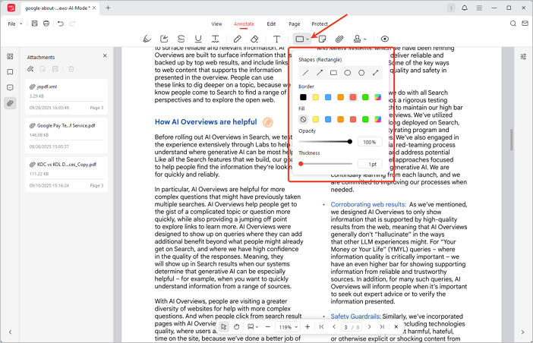Choose the Connected lines shape
The width and height of the screenshot is (533, 343).
point(375,73)
